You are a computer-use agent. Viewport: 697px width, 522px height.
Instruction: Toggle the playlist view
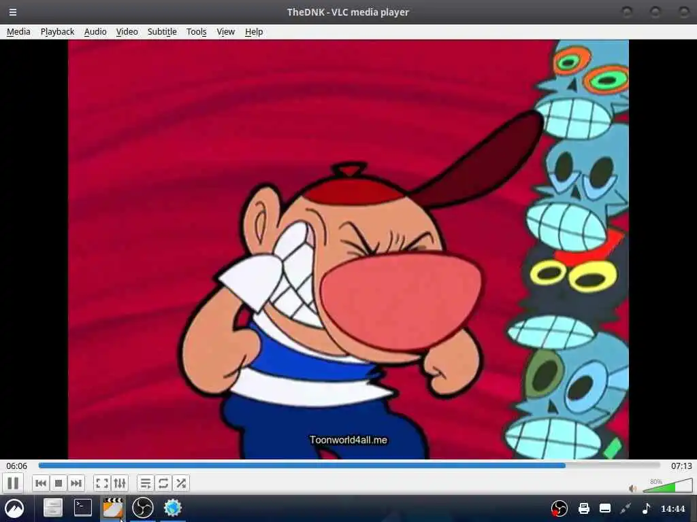146,483
